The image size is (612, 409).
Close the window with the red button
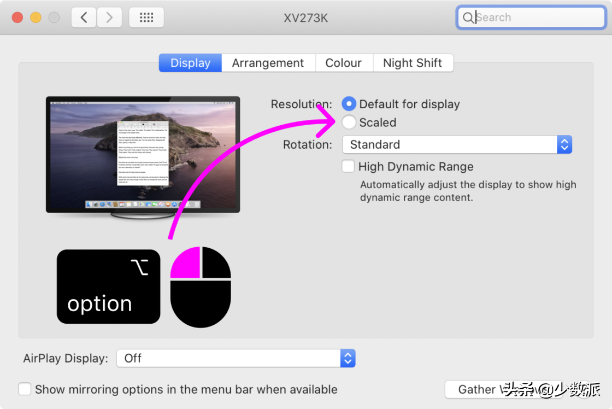[17, 17]
